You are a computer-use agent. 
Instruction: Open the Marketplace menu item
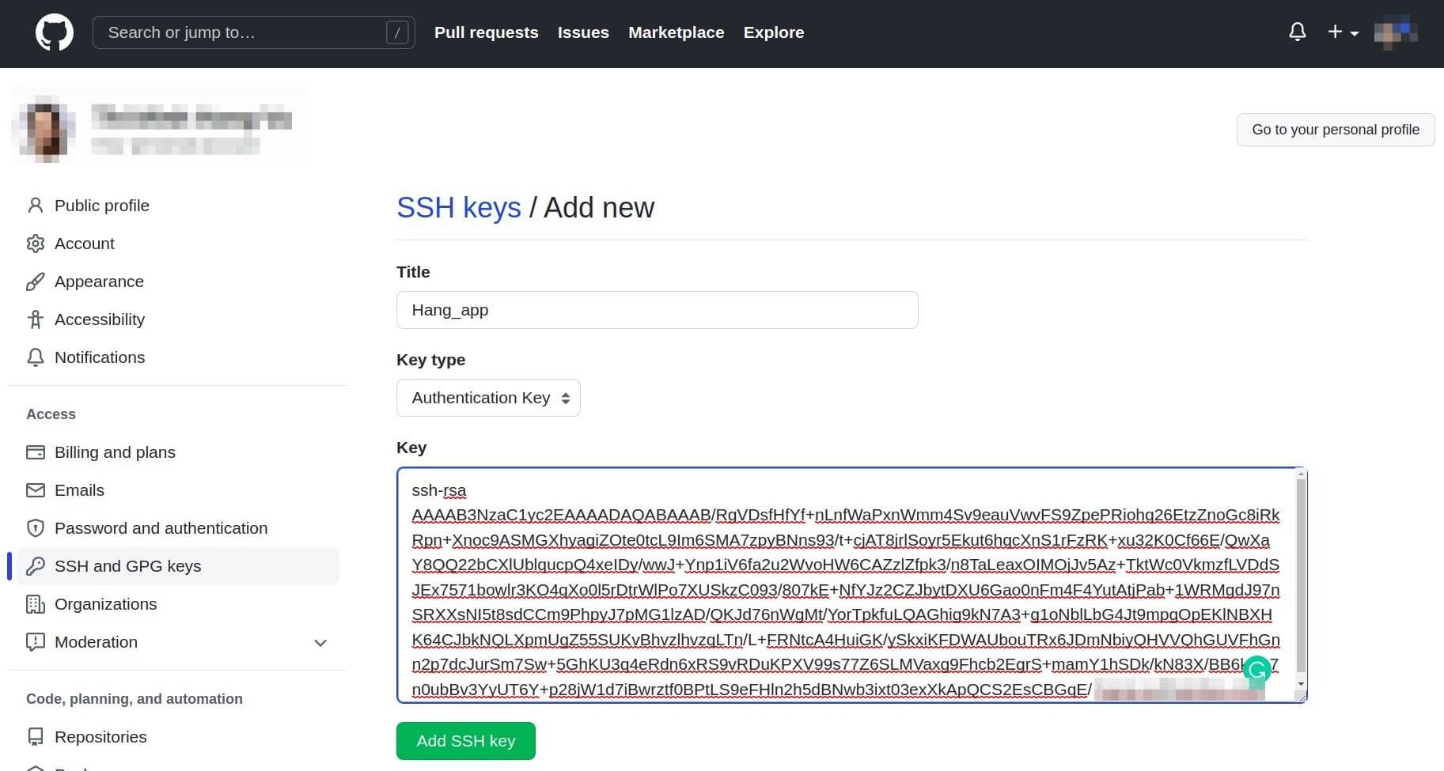tap(676, 32)
